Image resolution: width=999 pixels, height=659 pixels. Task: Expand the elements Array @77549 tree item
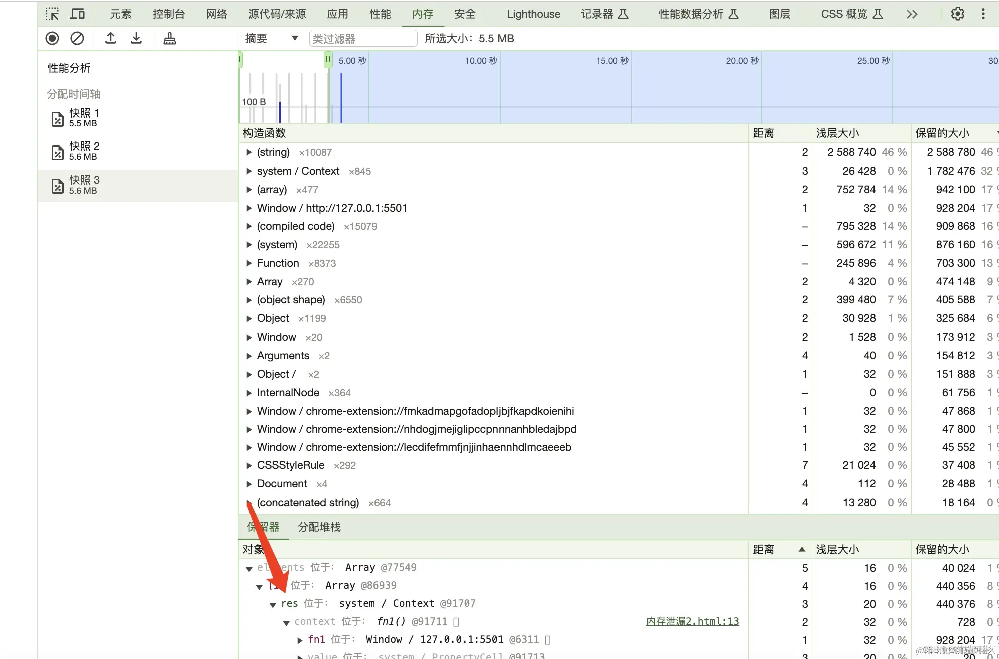248,566
